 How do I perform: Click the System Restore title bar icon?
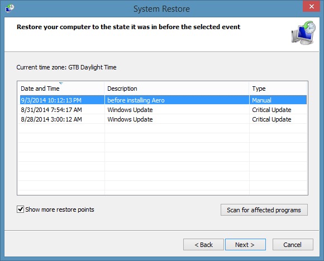coord(9,8)
